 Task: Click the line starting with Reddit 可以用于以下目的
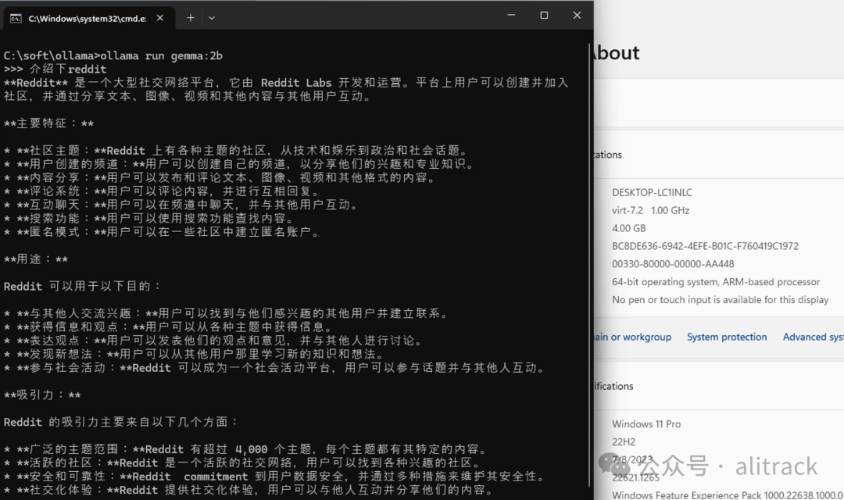[x=82, y=286]
